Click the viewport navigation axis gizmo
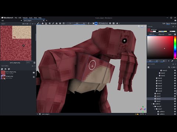177x132 pixels. click(143, 109)
